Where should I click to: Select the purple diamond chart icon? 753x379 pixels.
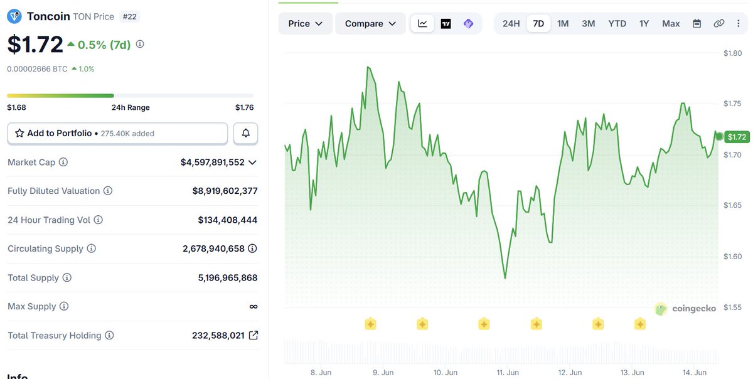[x=468, y=23]
